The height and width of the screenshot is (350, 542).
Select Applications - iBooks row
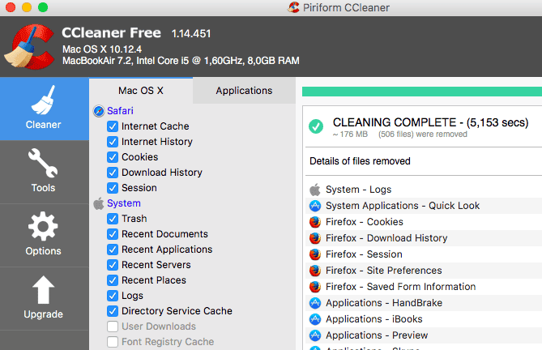pos(424,319)
